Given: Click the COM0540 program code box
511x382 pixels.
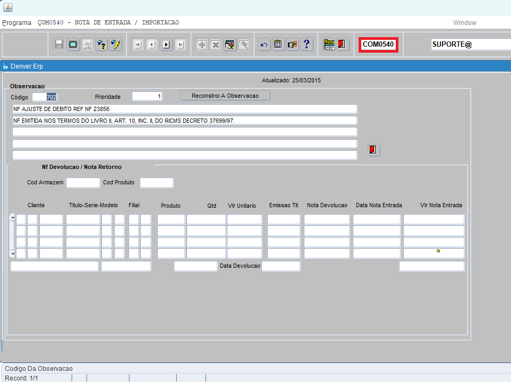Looking at the screenshot, I should pyautogui.click(x=378, y=44).
